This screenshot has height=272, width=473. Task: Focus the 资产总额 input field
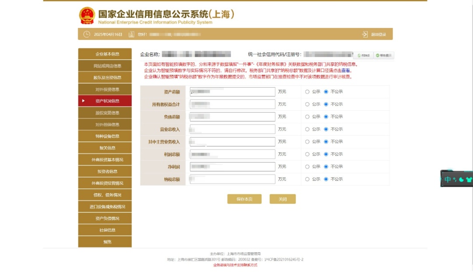[232, 92]
